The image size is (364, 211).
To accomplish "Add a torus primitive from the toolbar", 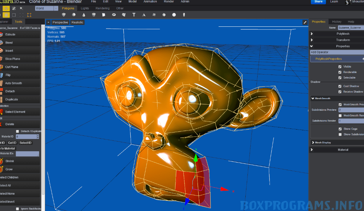I will click(x=114, y=15).
